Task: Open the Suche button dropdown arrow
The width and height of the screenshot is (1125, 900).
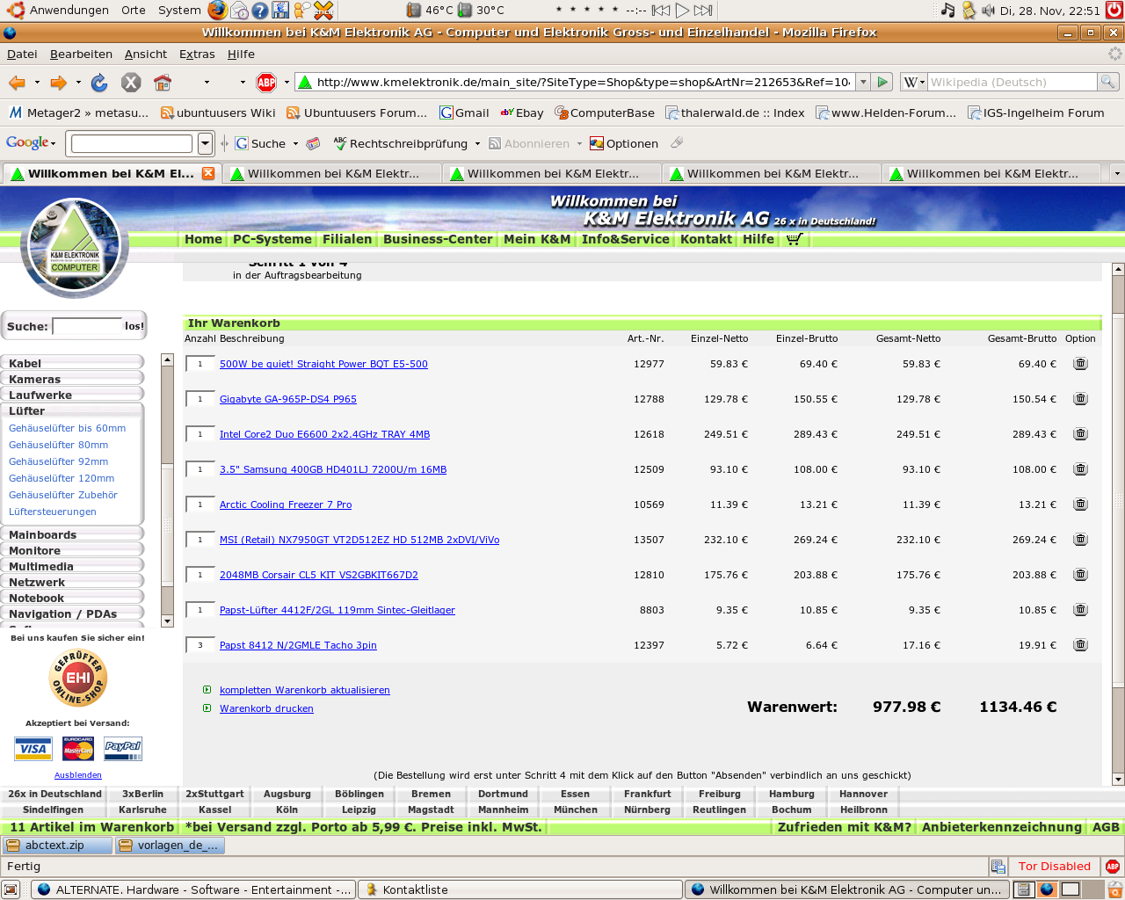Action: 295,143
